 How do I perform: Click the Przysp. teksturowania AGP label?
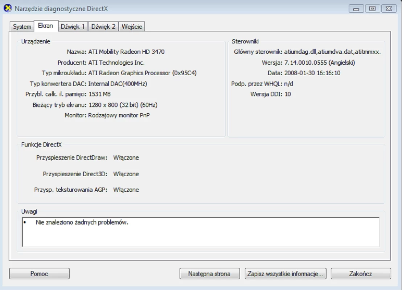point(71,190)
